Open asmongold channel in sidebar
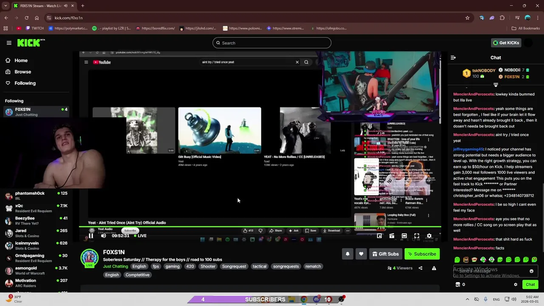This screenshot has height=306, width=544. click(36, 271)
